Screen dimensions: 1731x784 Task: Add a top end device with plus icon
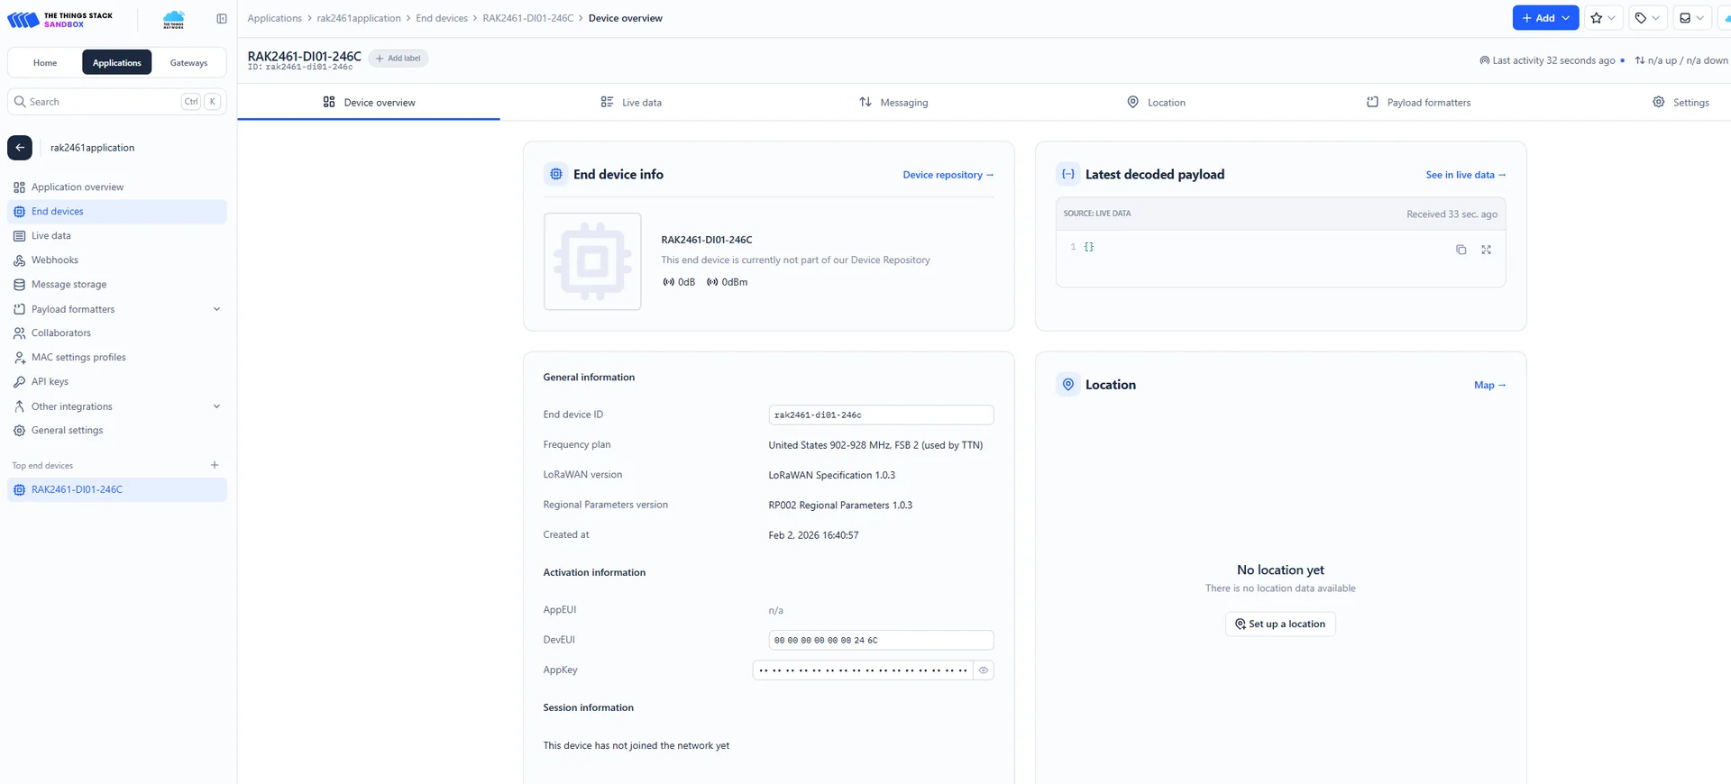point(215,465)
